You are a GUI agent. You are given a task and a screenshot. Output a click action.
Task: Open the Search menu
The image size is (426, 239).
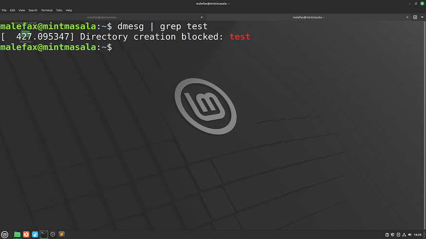point(33,10)
